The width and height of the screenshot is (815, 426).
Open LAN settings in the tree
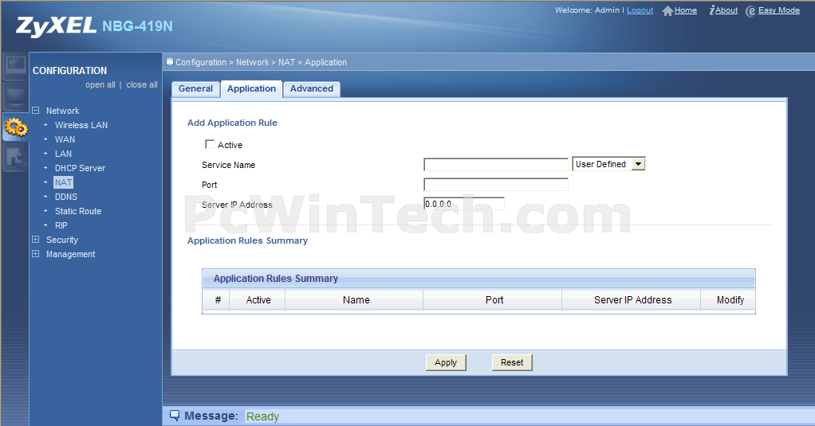click(x=64, y=154)
